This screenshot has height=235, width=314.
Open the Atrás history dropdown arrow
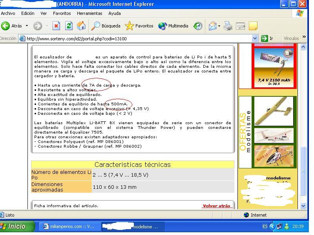(27, 26)
